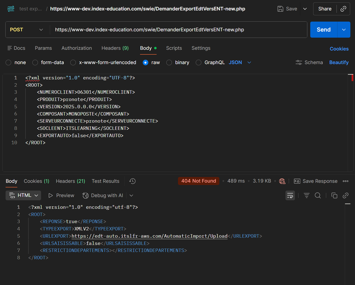Click the Preview play icon

pyautogui.click(x=51, y=196)
